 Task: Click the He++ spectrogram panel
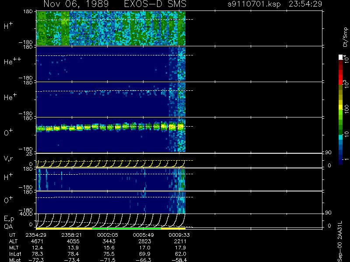(111, 64)
